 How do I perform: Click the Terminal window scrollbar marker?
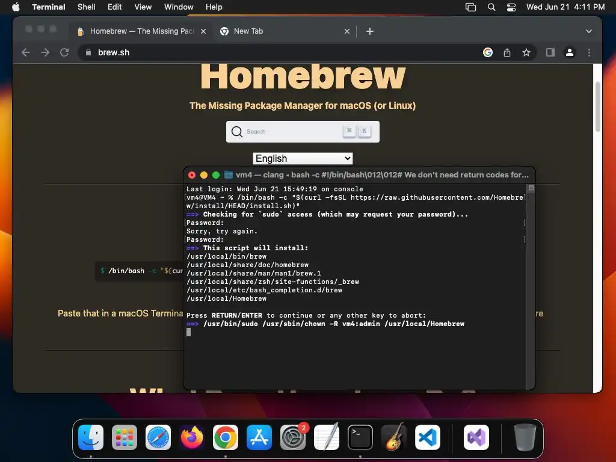(531, 188)
